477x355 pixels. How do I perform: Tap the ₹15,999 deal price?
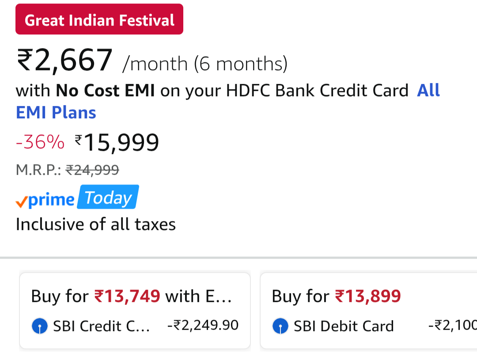tap(117, 142)
